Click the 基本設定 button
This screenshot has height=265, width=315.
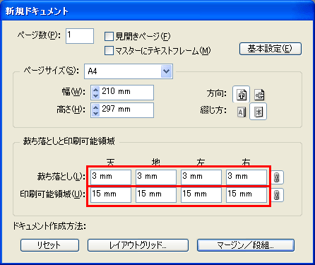(x=271, y=49)
